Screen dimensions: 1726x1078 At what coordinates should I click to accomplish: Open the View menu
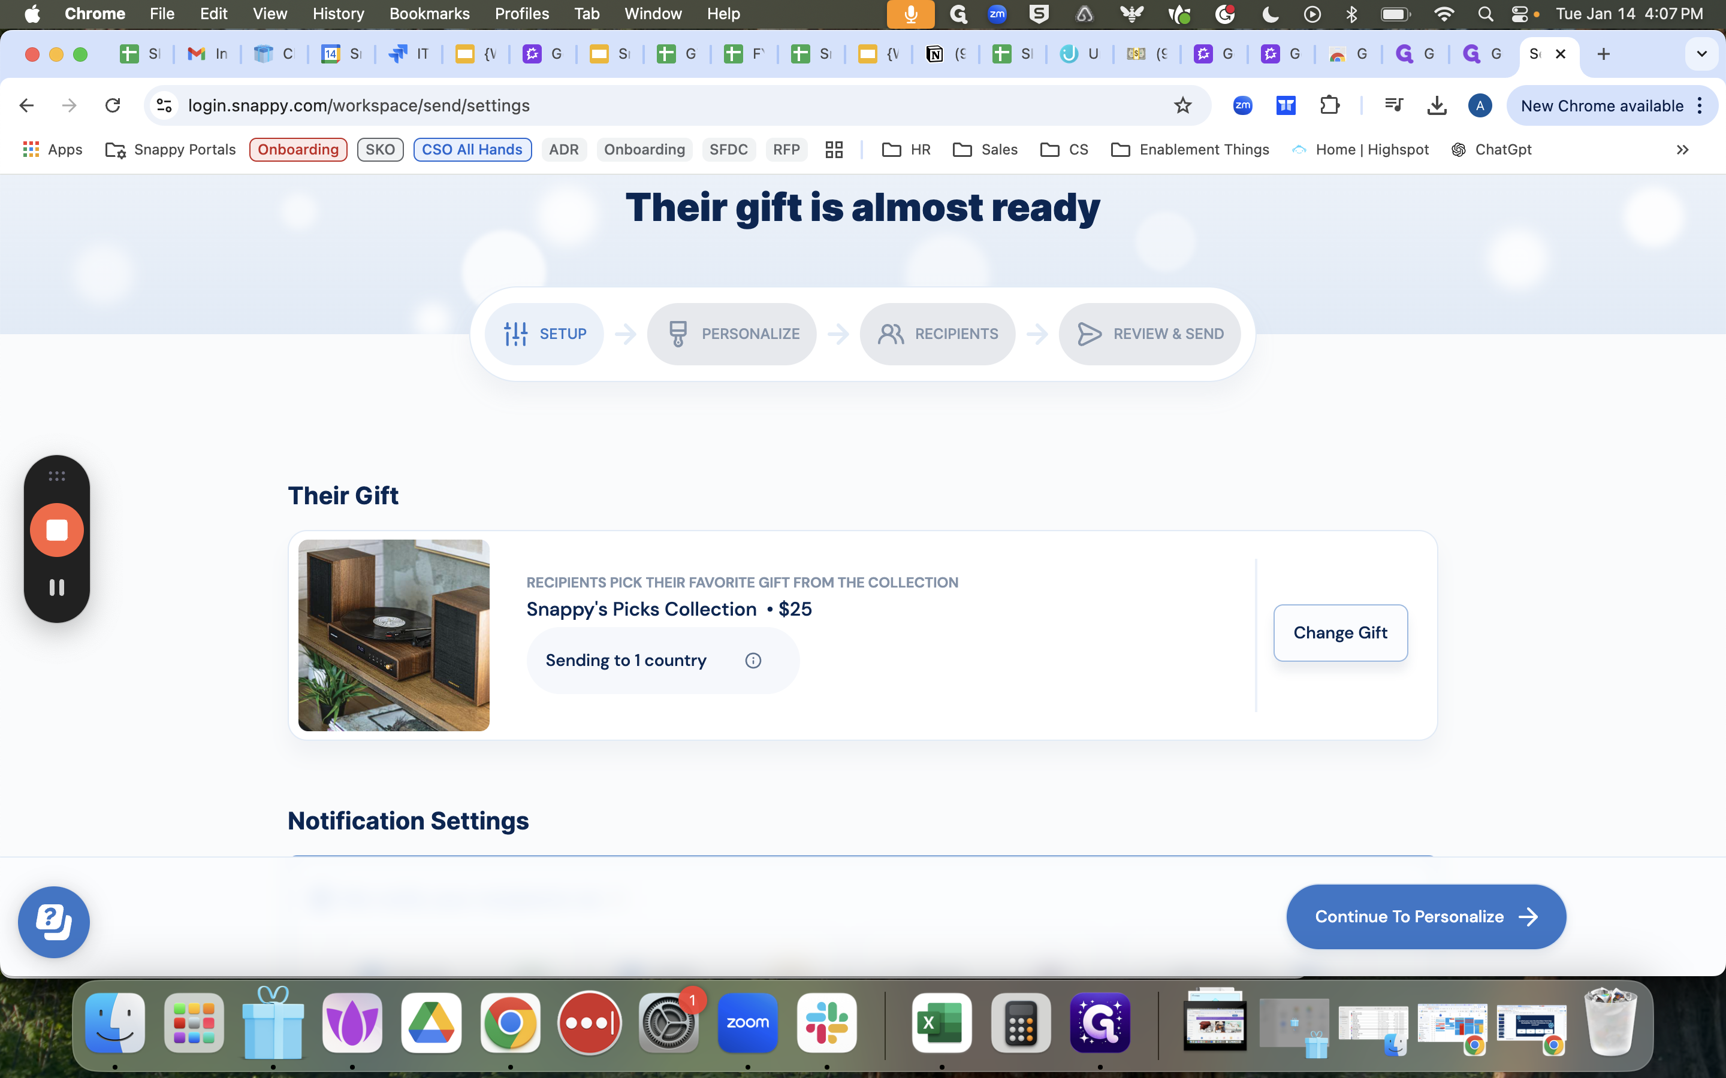click(x=270, y=14)
